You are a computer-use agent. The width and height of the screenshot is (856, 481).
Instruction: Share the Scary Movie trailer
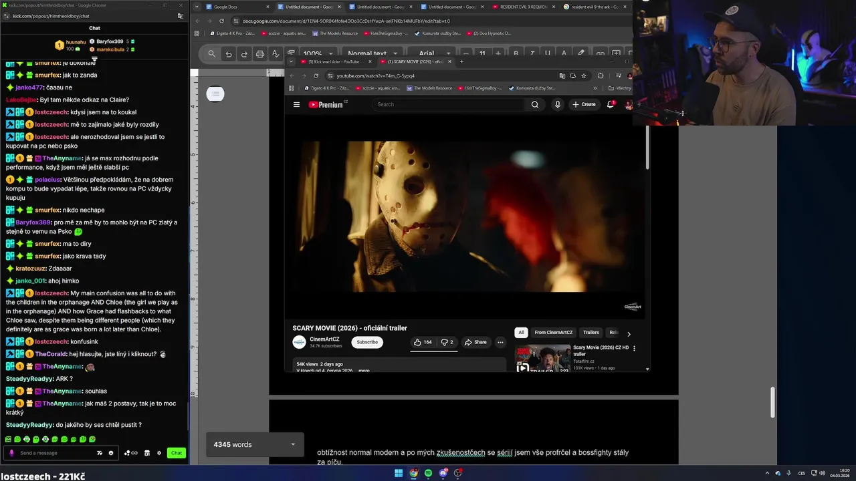pos(475,342)
